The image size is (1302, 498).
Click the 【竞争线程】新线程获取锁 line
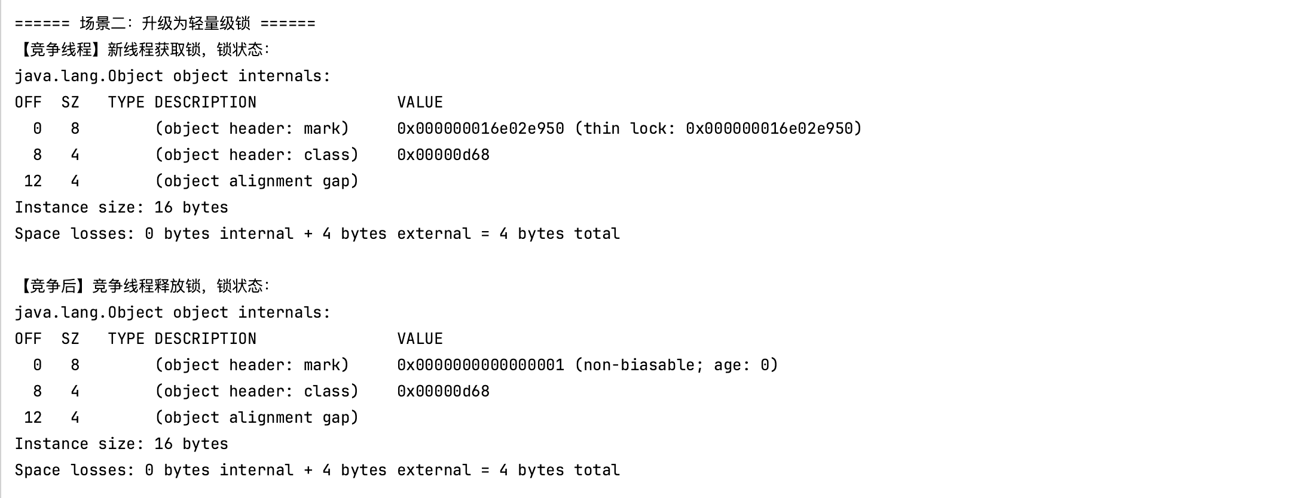143,50
